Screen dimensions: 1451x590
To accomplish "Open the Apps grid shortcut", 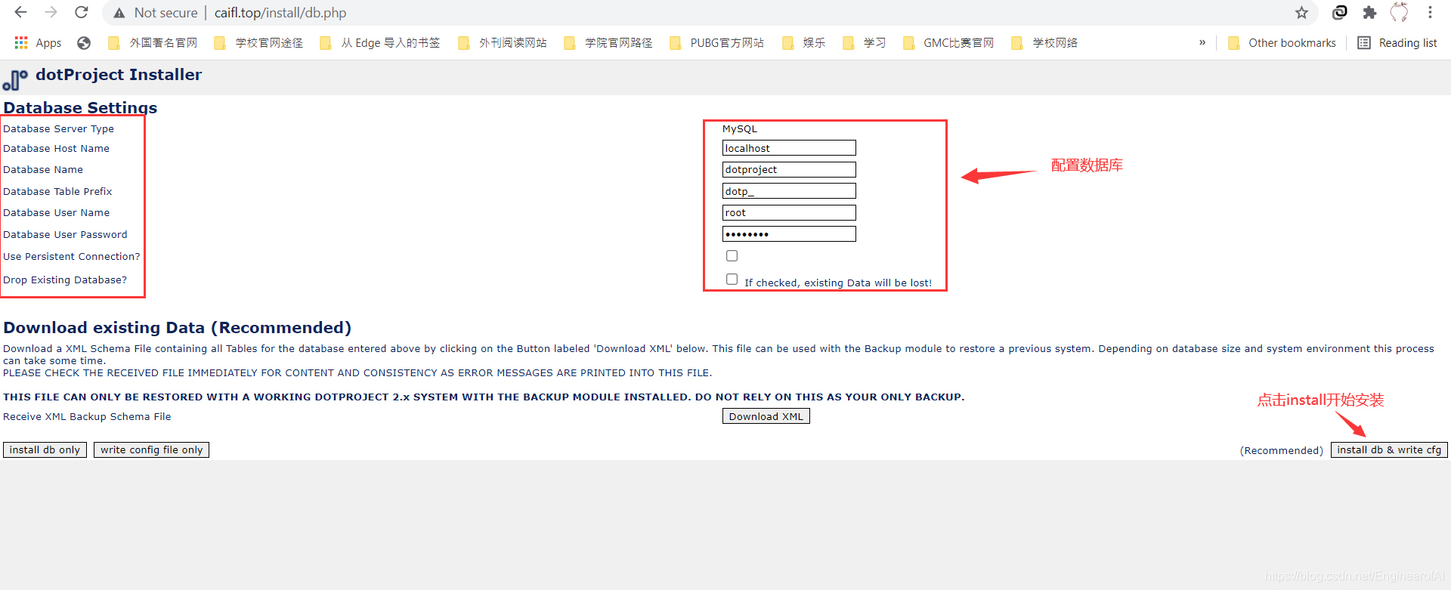I will 38,43.
